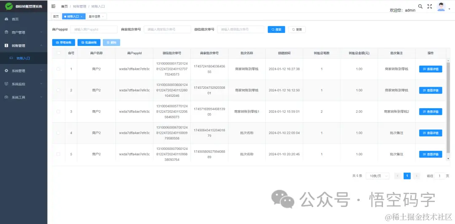455x224 pixels.
Task: Select all rows with header checkbox
Action: (59, 53)
